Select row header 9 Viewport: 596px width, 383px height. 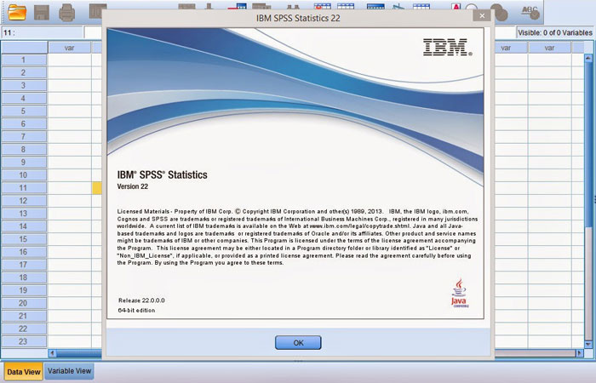(24, 163)
